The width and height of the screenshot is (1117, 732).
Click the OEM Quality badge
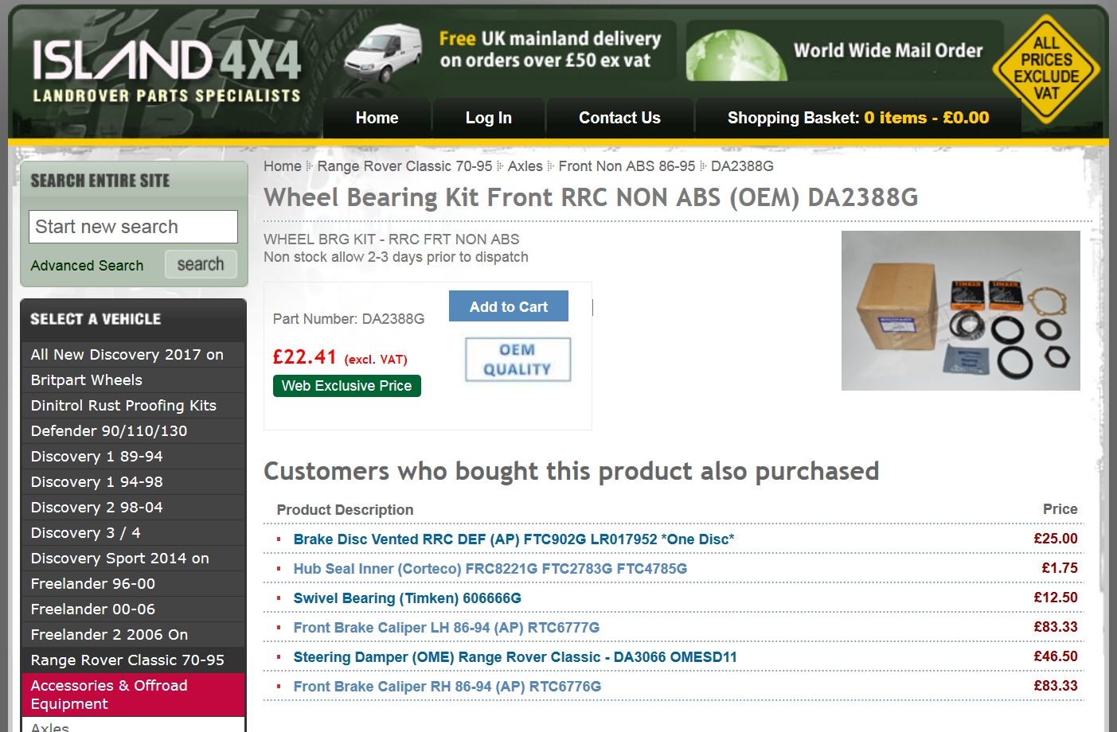[518, 360]
